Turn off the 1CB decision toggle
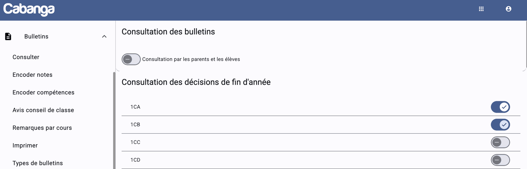The height and width of the screenshot is (169, 527). [500, 125]
